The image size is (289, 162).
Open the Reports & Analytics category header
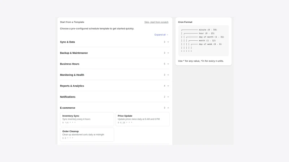tap(115, 86)
